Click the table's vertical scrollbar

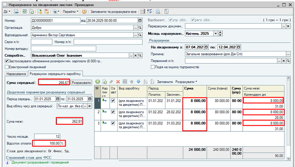(x=288, y=120)
